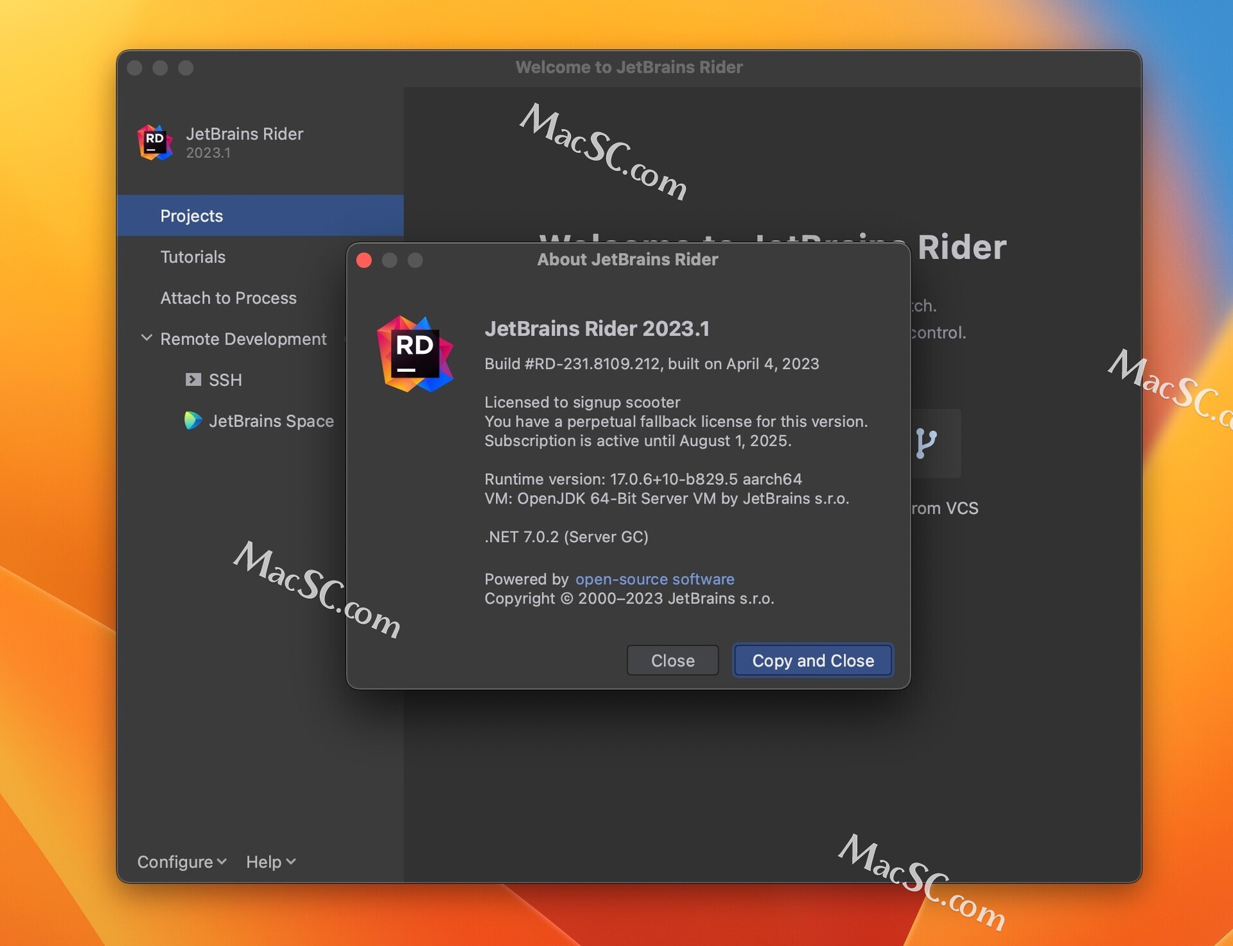Open the Help dropdown

tap(270, 862)
